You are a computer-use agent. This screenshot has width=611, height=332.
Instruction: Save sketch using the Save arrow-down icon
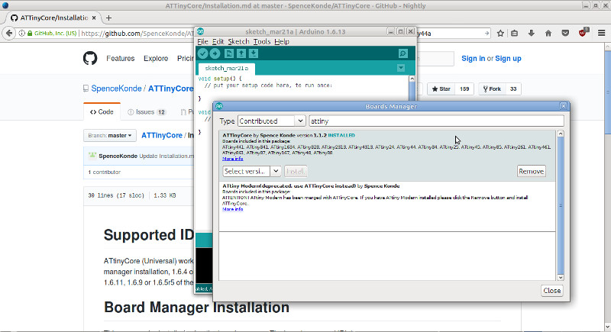coord(254,53)
